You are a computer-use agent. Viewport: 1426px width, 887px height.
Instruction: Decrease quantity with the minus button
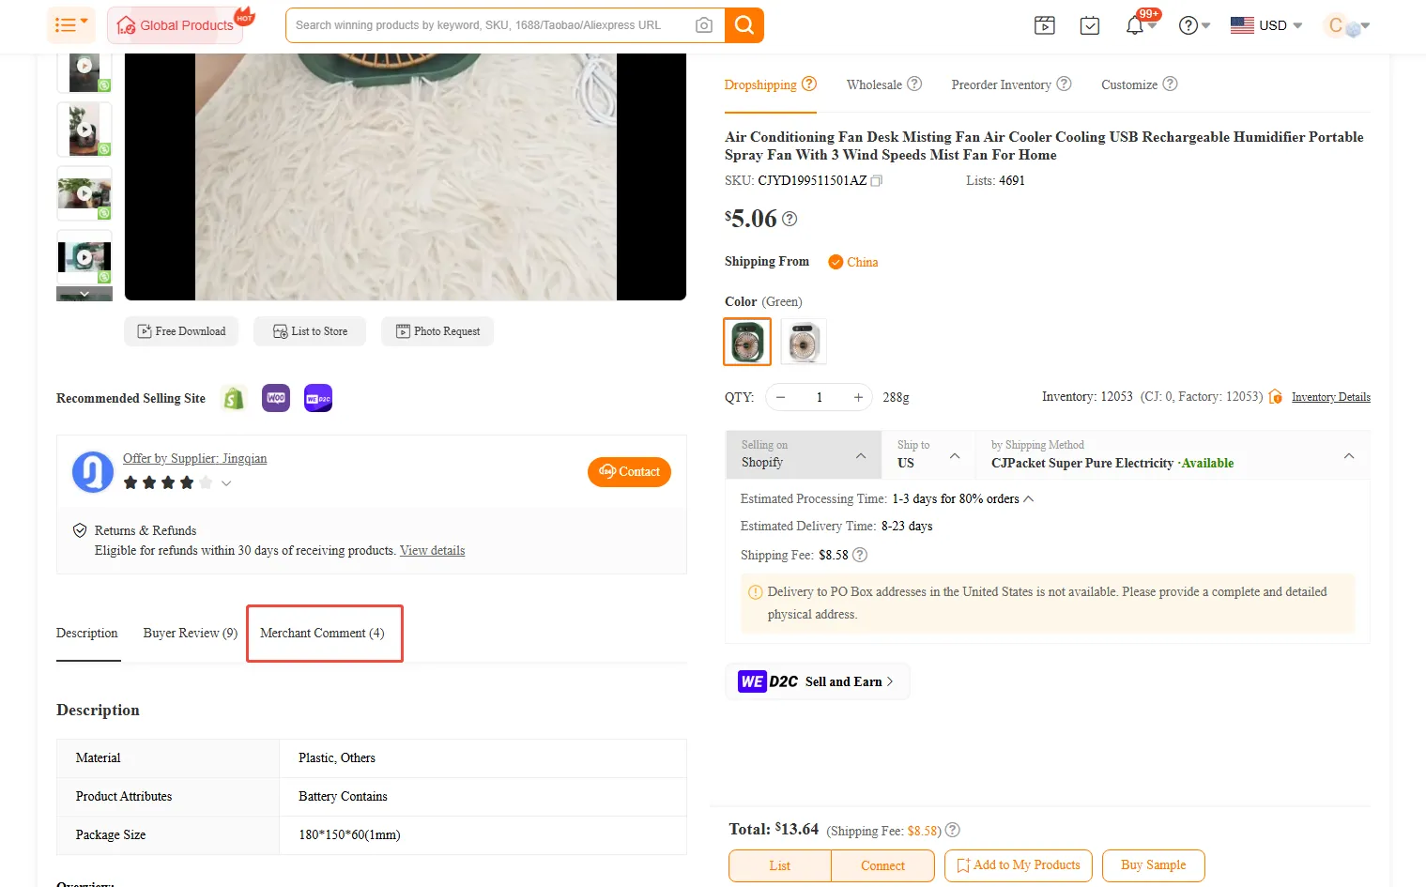(x=780, y=397)
